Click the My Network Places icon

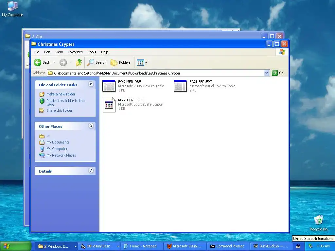(42, 155)
